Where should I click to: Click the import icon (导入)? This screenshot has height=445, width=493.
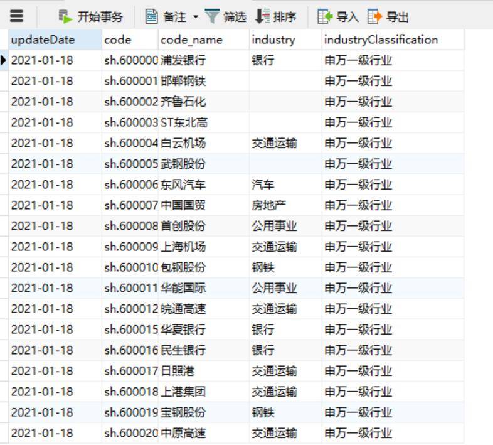[325, 16]
